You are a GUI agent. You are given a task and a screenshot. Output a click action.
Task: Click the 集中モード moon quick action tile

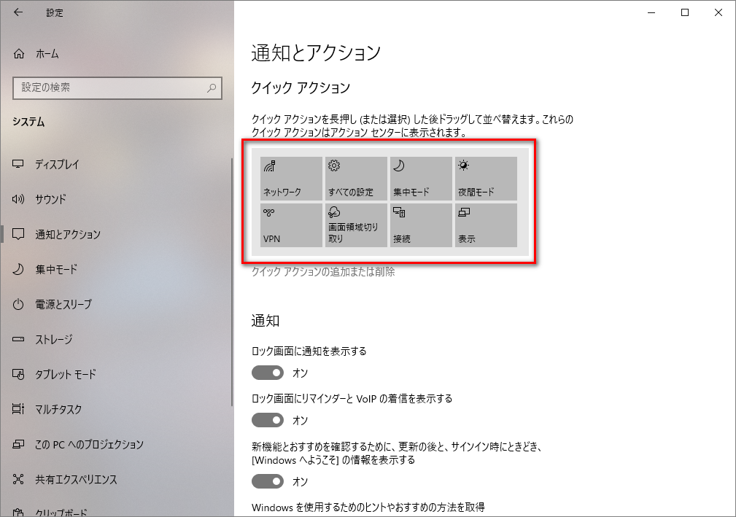point(421,179)
